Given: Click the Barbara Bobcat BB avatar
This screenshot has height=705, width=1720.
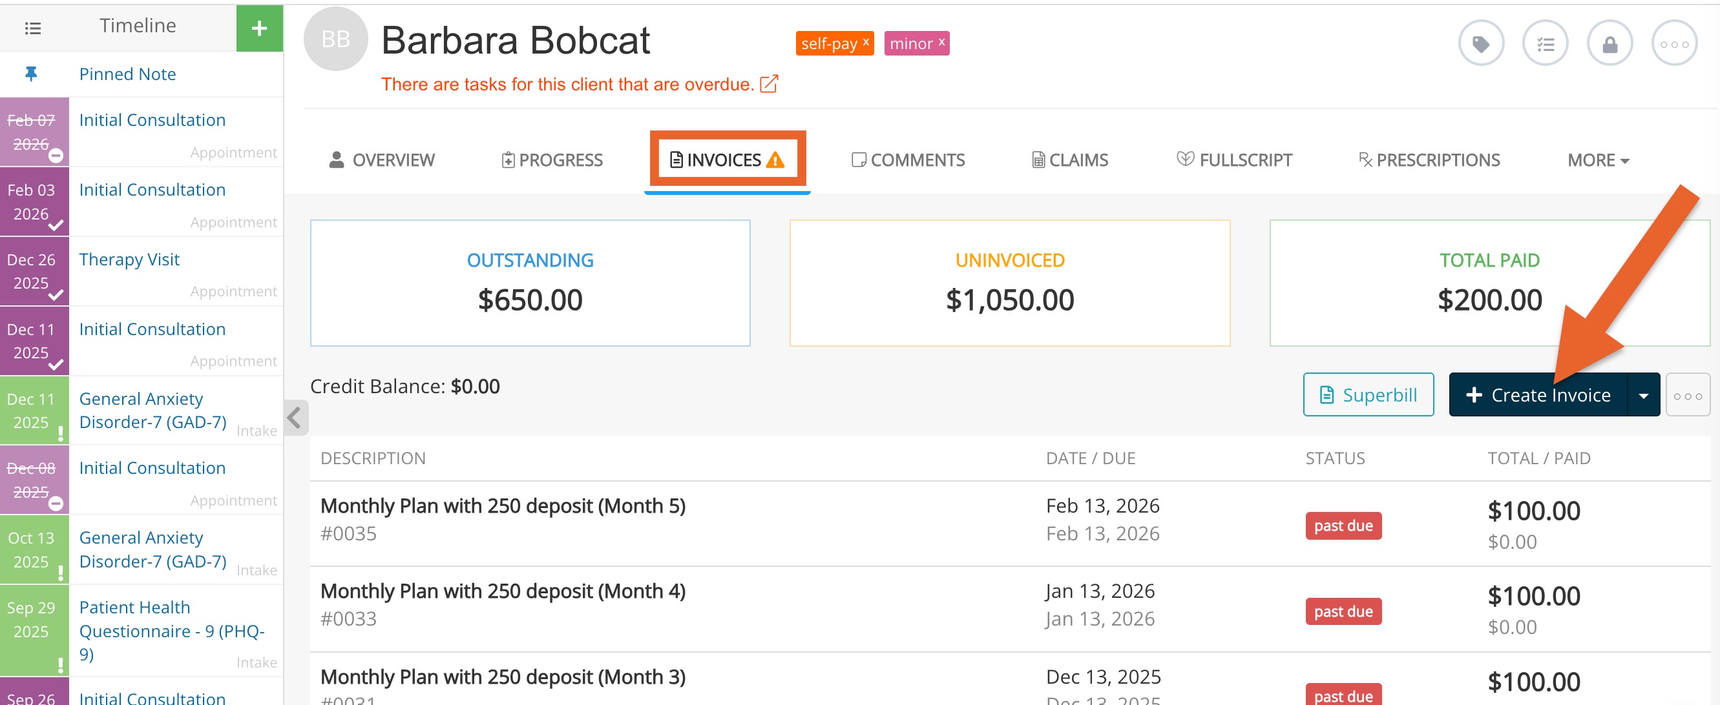Looking at the screenshot, I should (x=335, y=39).
